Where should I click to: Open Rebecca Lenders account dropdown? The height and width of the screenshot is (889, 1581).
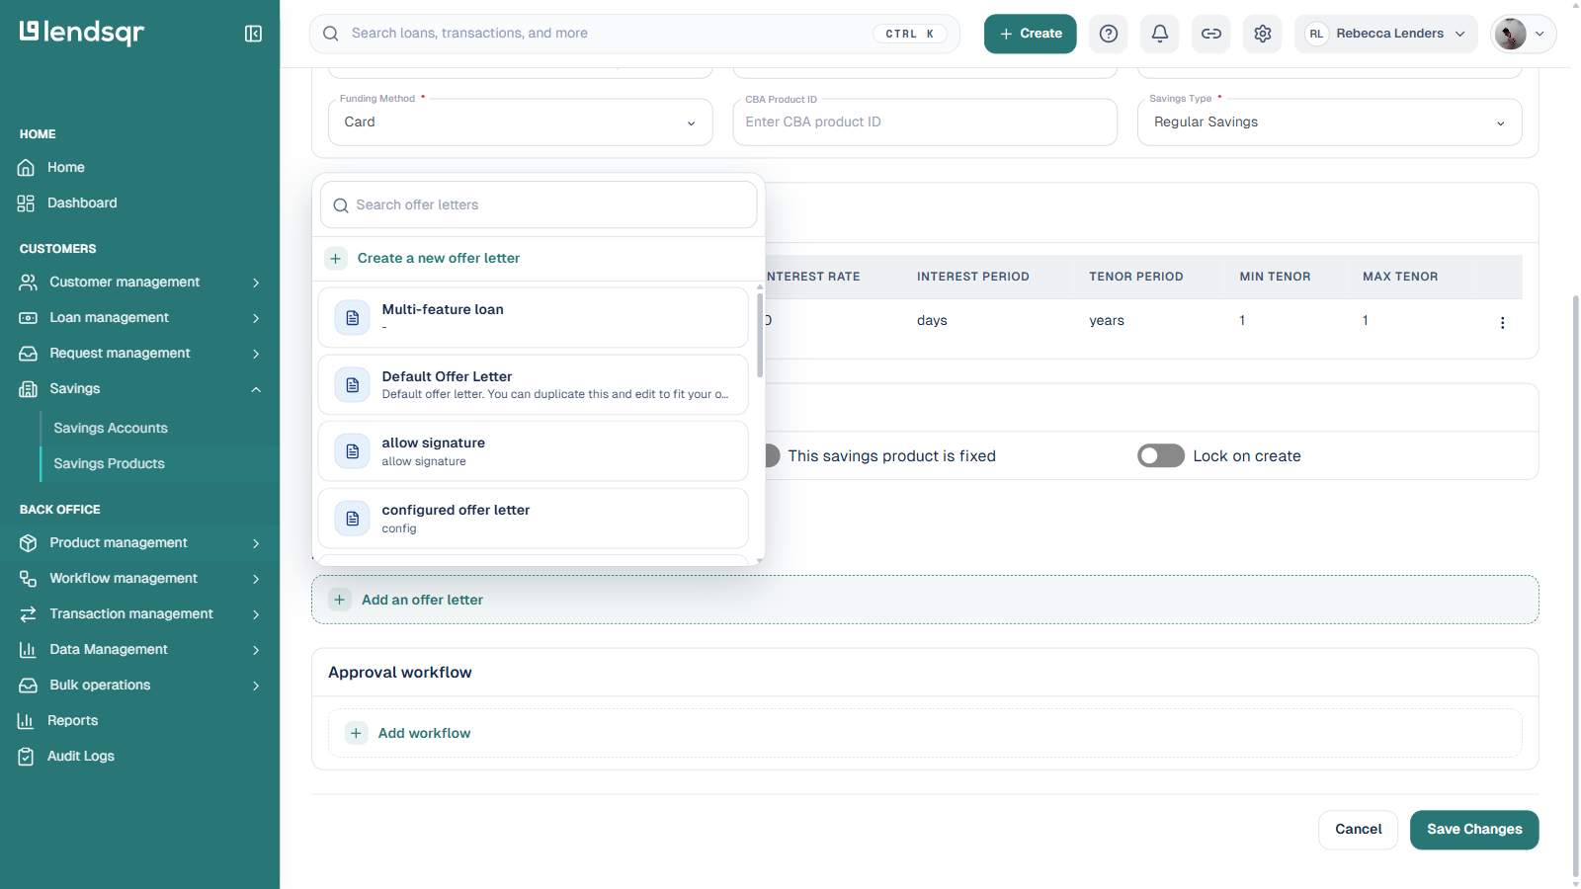(1385, 34)
